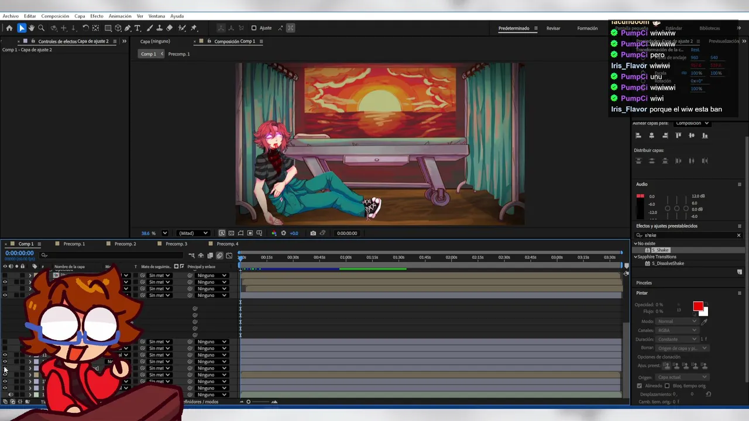
Task: Open the Animación menu
Action: coord(120,16)
